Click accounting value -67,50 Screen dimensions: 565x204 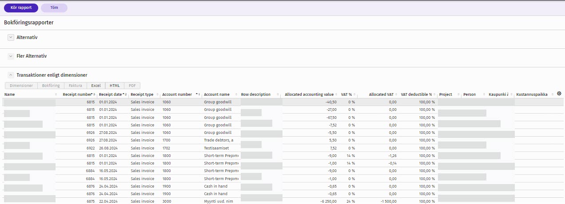point(331,118)
